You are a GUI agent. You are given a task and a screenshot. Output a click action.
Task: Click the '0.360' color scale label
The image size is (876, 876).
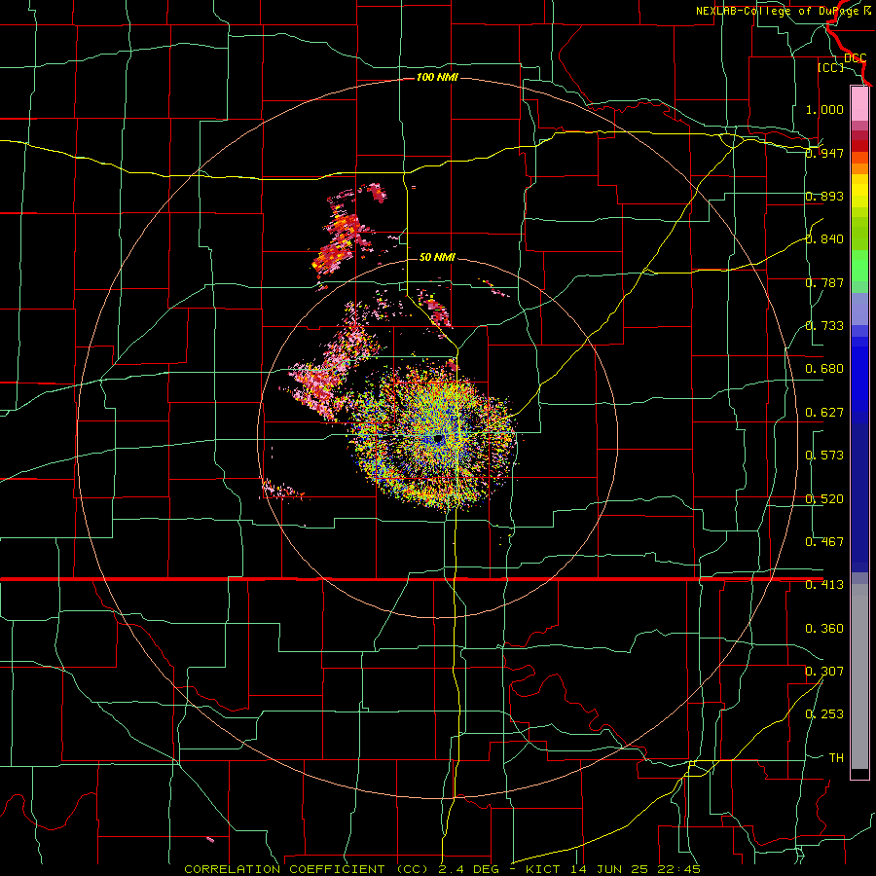pos(824,628)
